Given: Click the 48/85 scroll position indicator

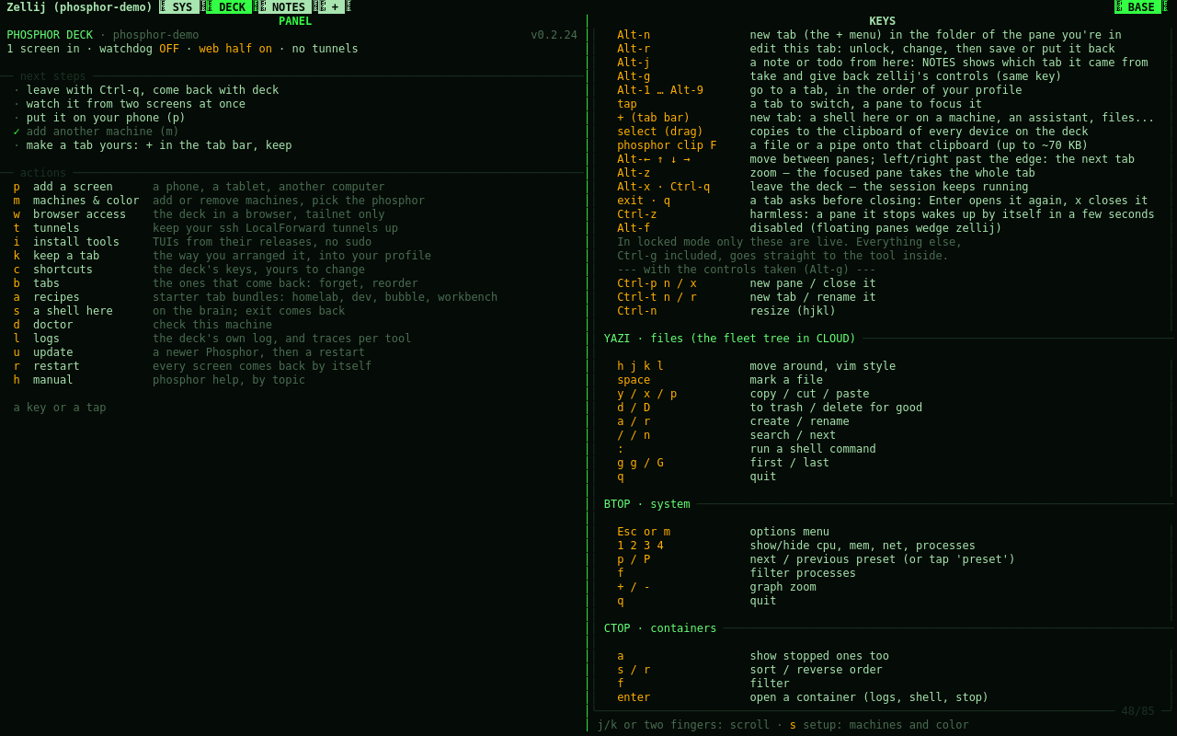Looking at the screenshot, I should click(x=1137, y=711).
